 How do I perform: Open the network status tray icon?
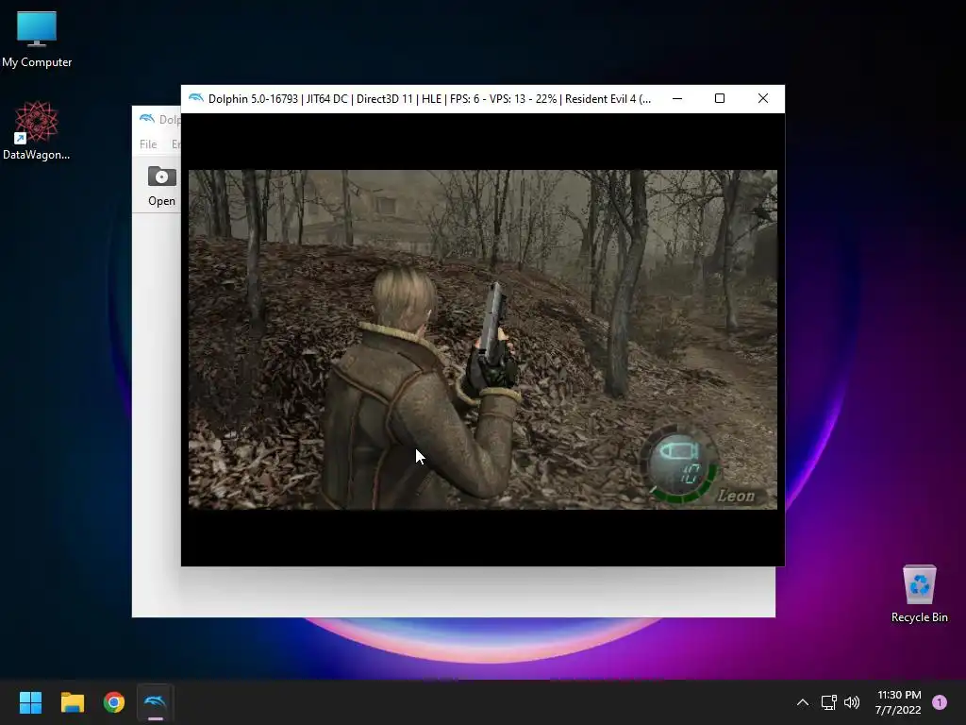[x=828, y=702]
